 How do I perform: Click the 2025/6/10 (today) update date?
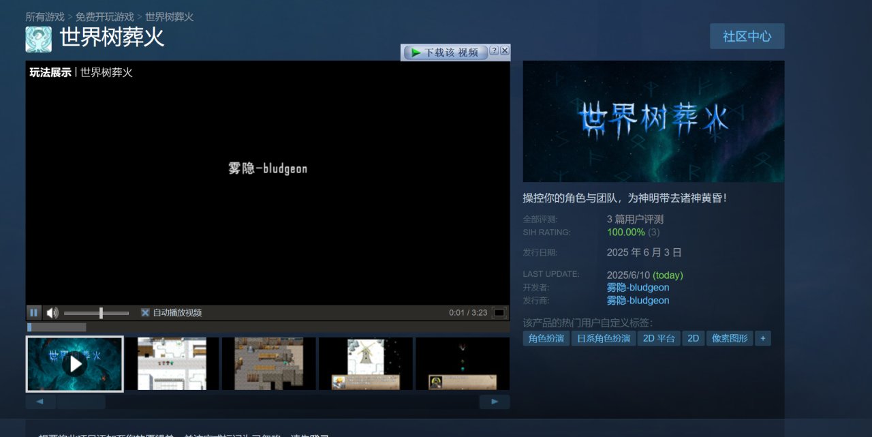pyautogui.click(x=644, y=275)
